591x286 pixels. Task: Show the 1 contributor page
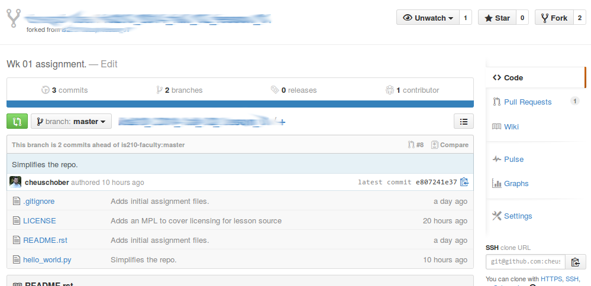412,90
